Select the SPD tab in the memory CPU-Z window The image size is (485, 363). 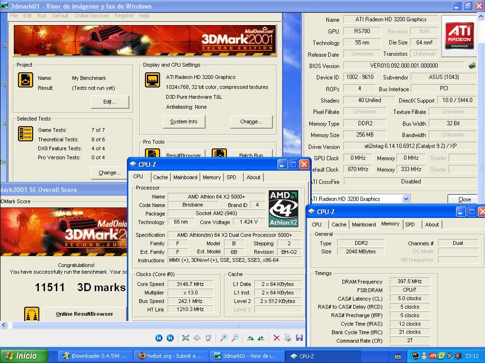pos(410,225)
